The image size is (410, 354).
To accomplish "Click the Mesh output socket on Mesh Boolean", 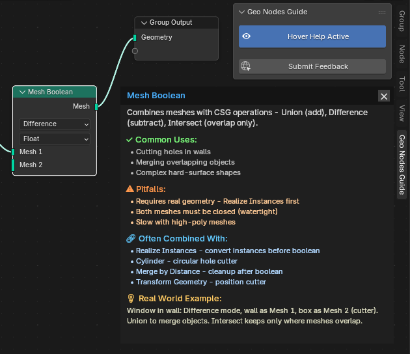I will pyautogui.click(x=96, y=106).
